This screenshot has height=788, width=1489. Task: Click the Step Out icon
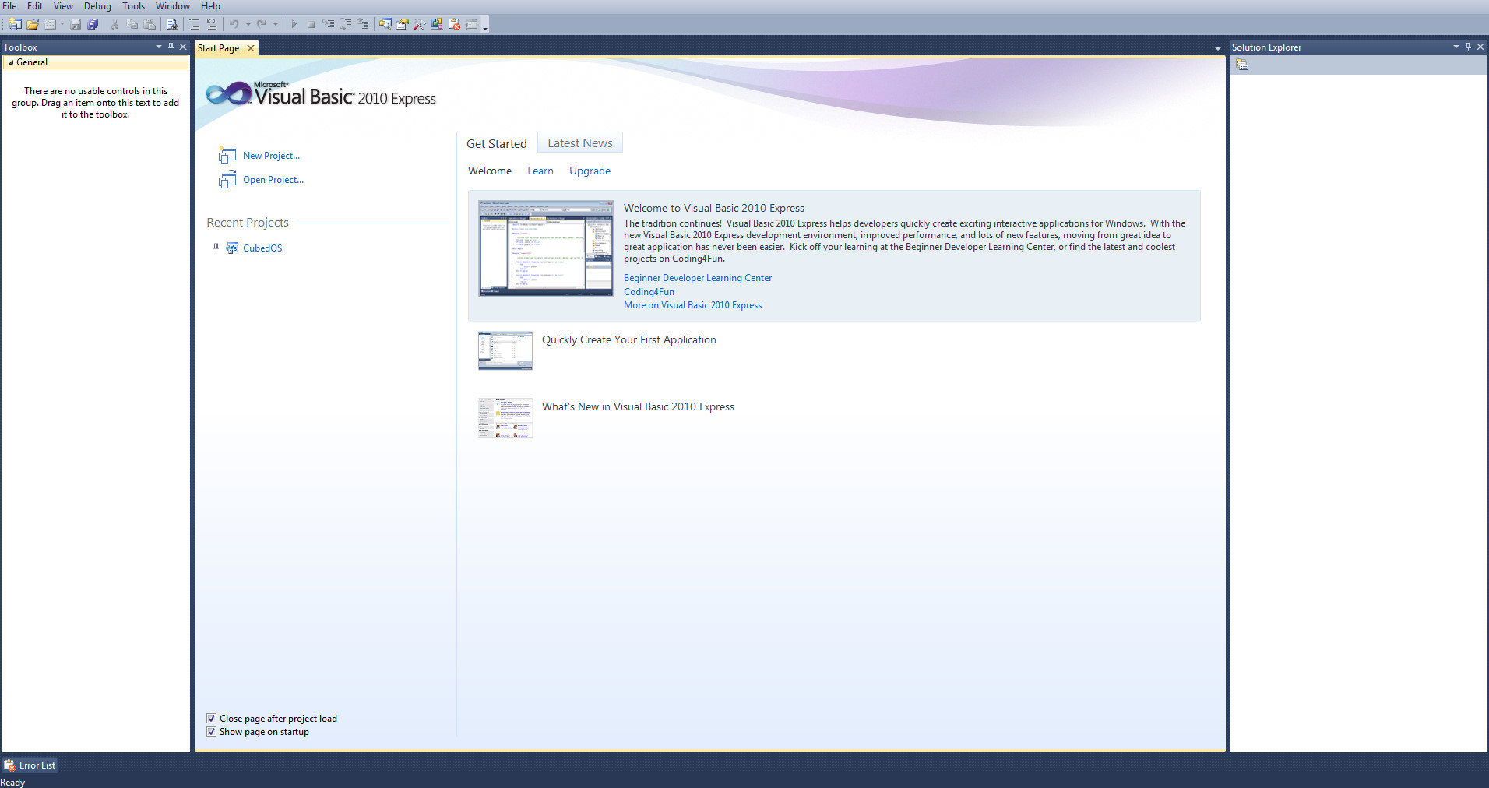pyautogui.click(x=362, y=24)
